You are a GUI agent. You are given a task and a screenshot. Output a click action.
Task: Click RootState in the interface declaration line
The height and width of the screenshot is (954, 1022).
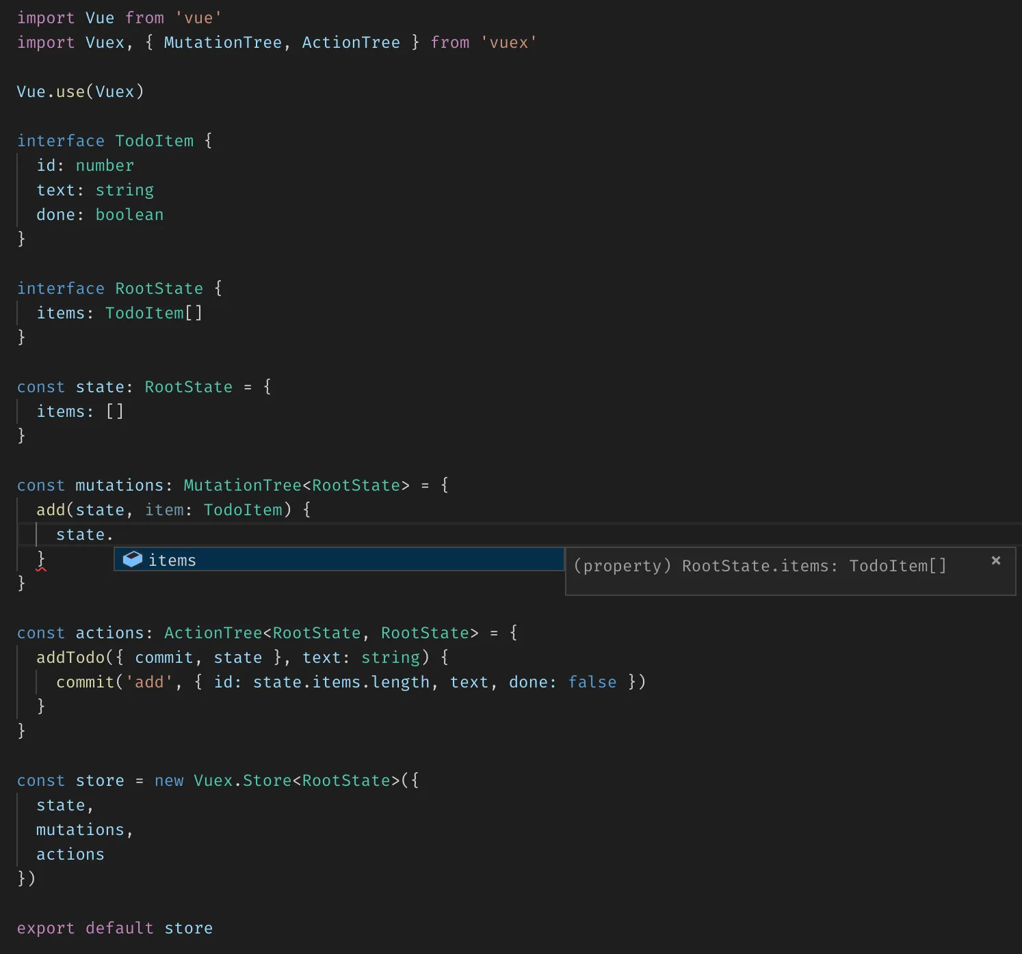159,289
